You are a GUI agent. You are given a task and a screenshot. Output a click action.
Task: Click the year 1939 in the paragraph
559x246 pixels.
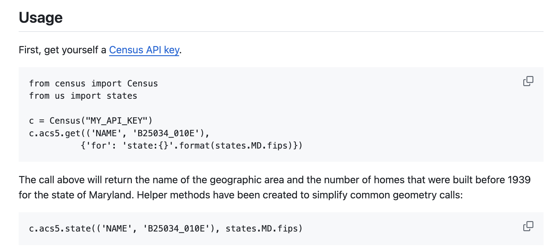coord(519,180)
